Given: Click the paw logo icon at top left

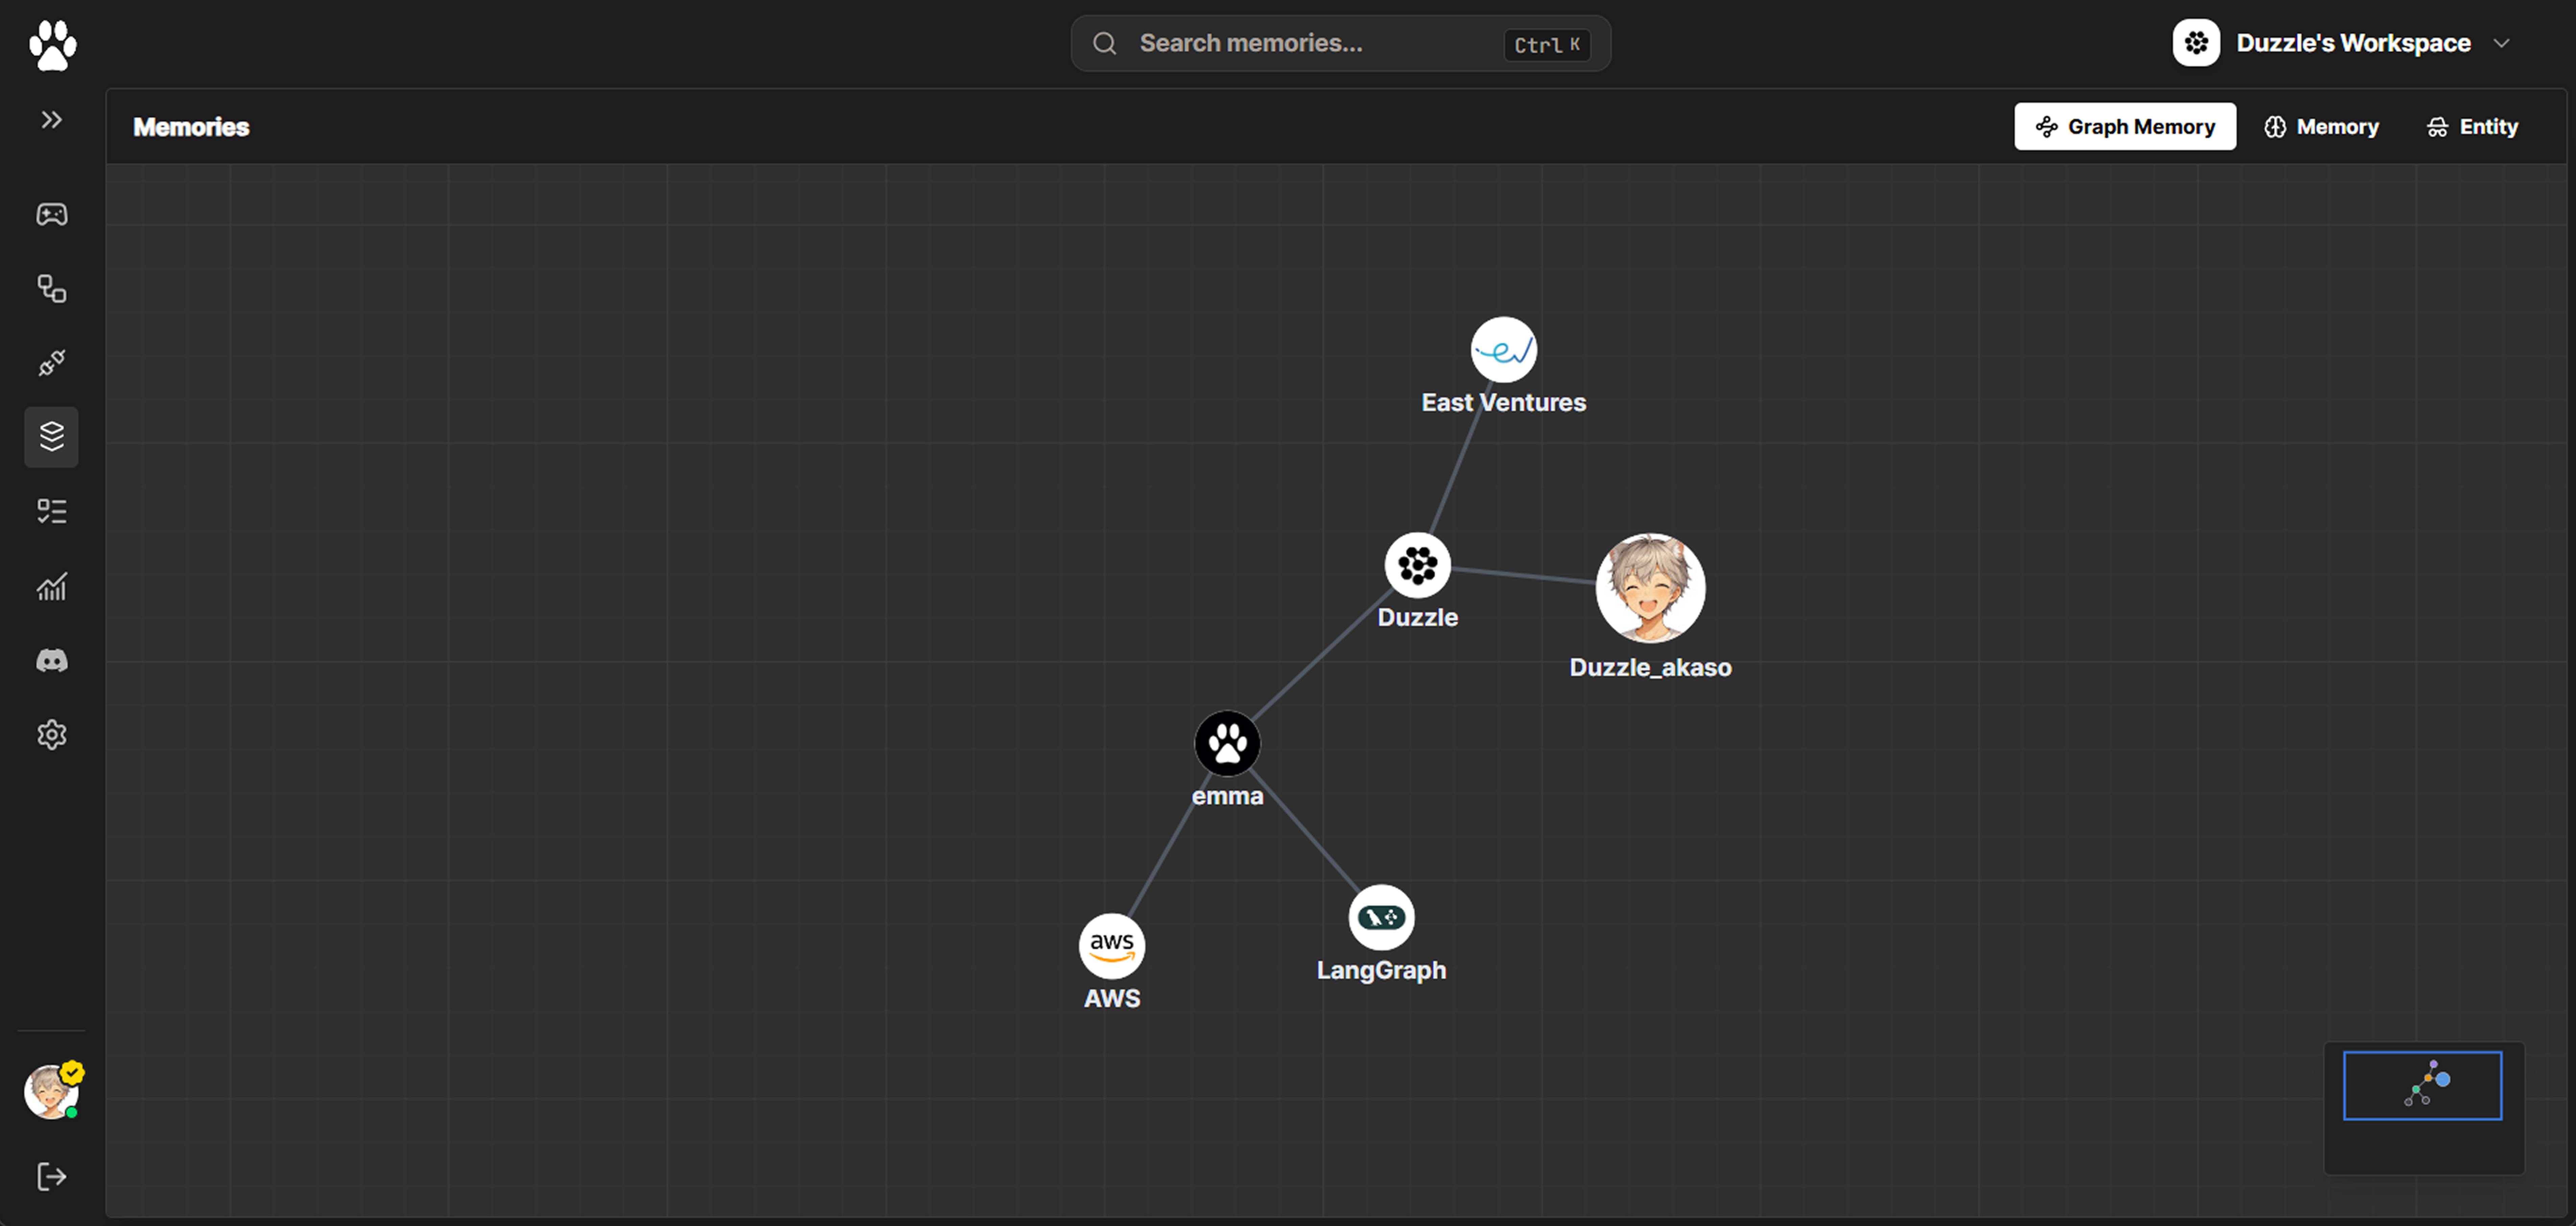Looking at the screenshot, I should point(52,45).
